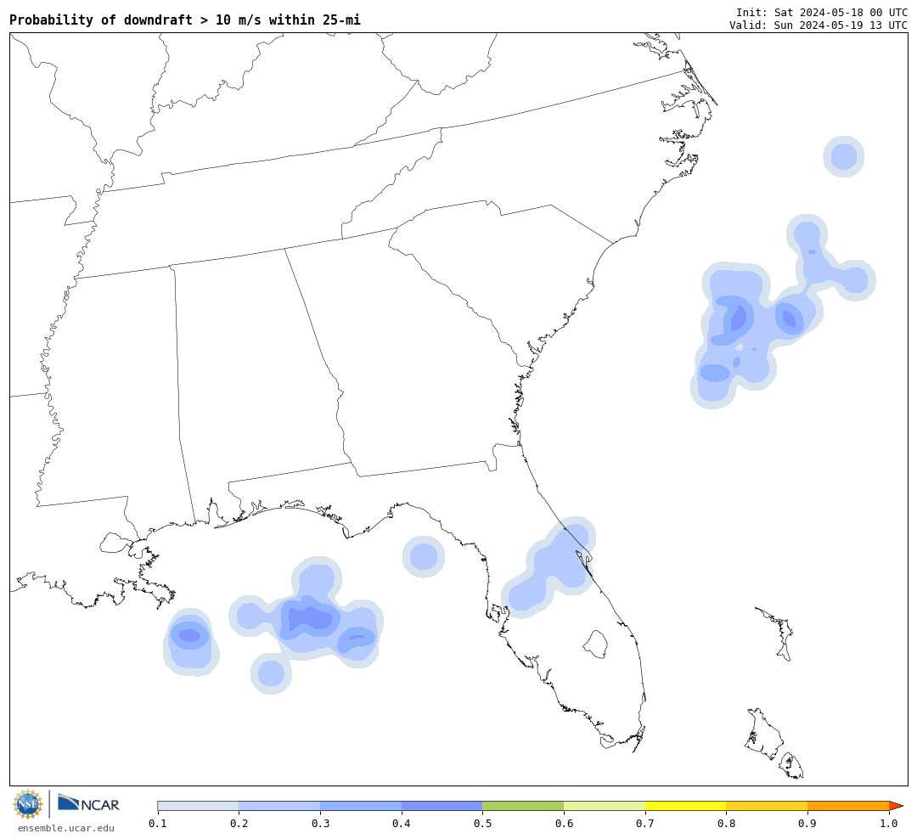Click the colorbar label 0.9
This screenshot has height=839, width=917.
[807, 824]
